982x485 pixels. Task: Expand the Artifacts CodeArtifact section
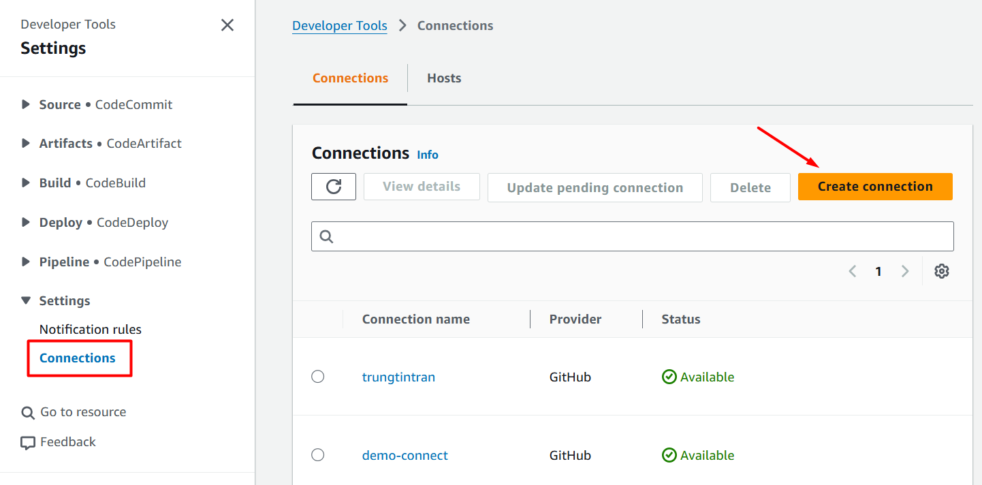tap(26, 144)
